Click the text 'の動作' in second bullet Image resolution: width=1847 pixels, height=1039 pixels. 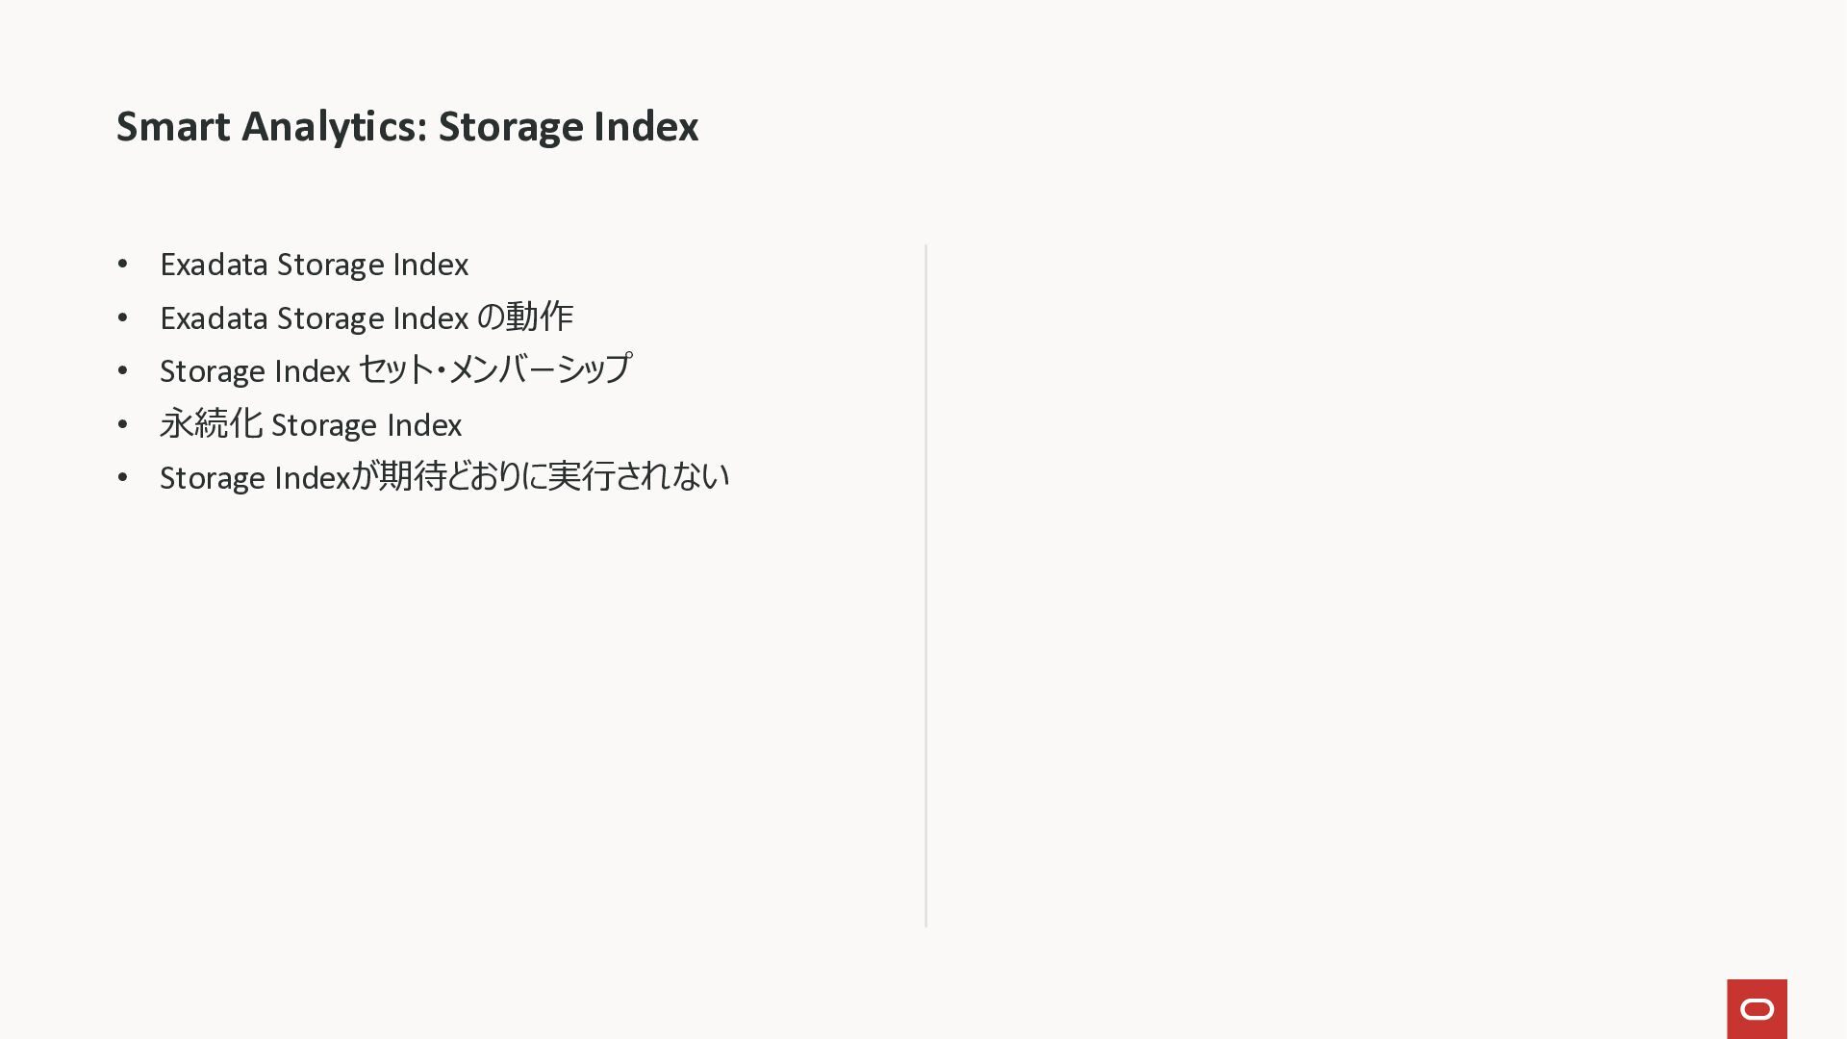coord(525,317)
